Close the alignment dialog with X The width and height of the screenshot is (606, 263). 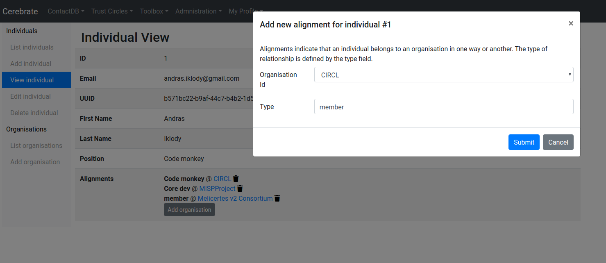tap(571, 24)
